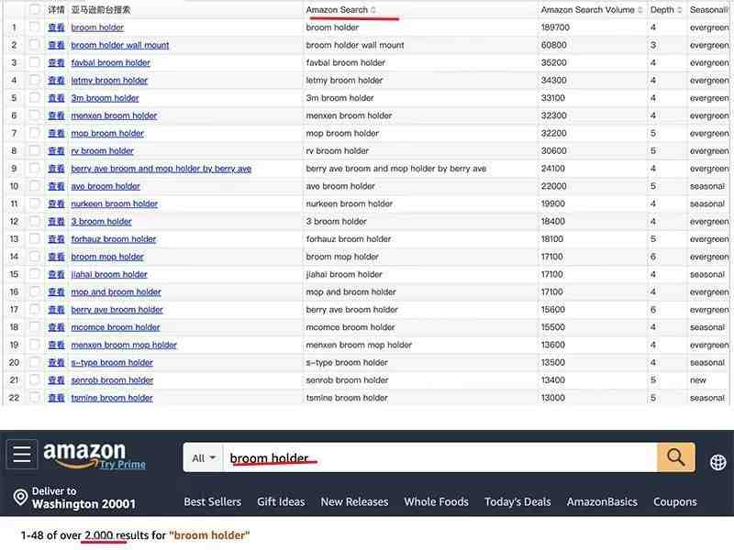The width and height of the screenshot is (734, 550).
Task: Click the results count text for broom holder
Action: point(135,535)
